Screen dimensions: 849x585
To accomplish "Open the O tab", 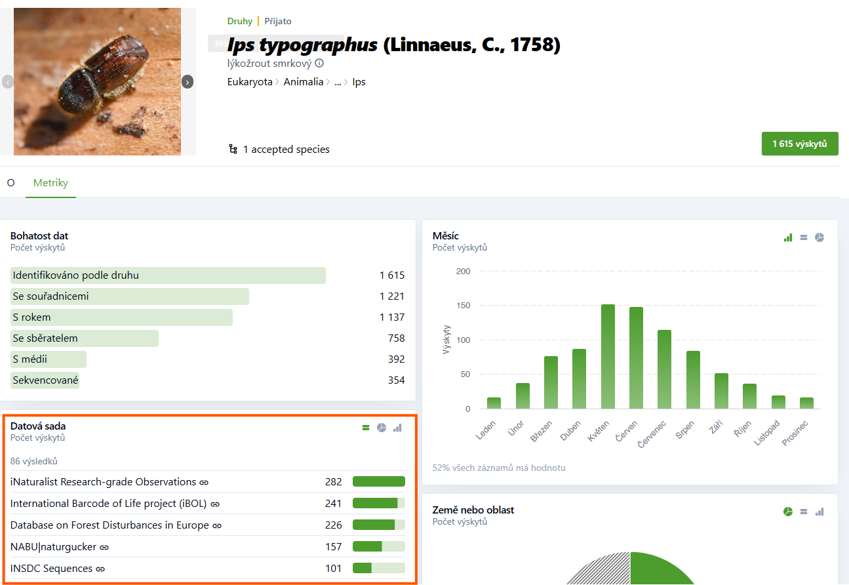I will (x=10, y=183).
